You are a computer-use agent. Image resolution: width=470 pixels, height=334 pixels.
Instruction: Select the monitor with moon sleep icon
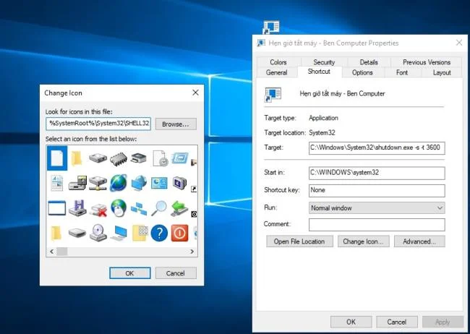click(x=179, y=183)
